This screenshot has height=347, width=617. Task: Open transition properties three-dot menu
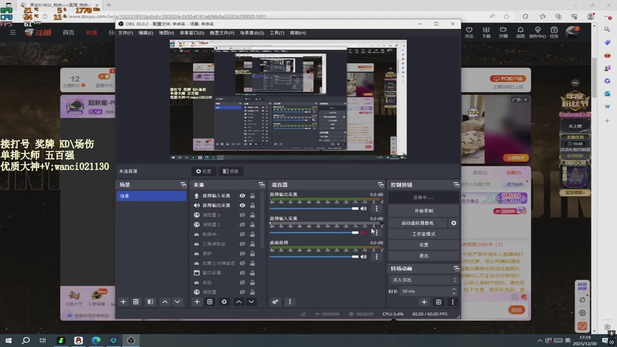pos(453,302)
